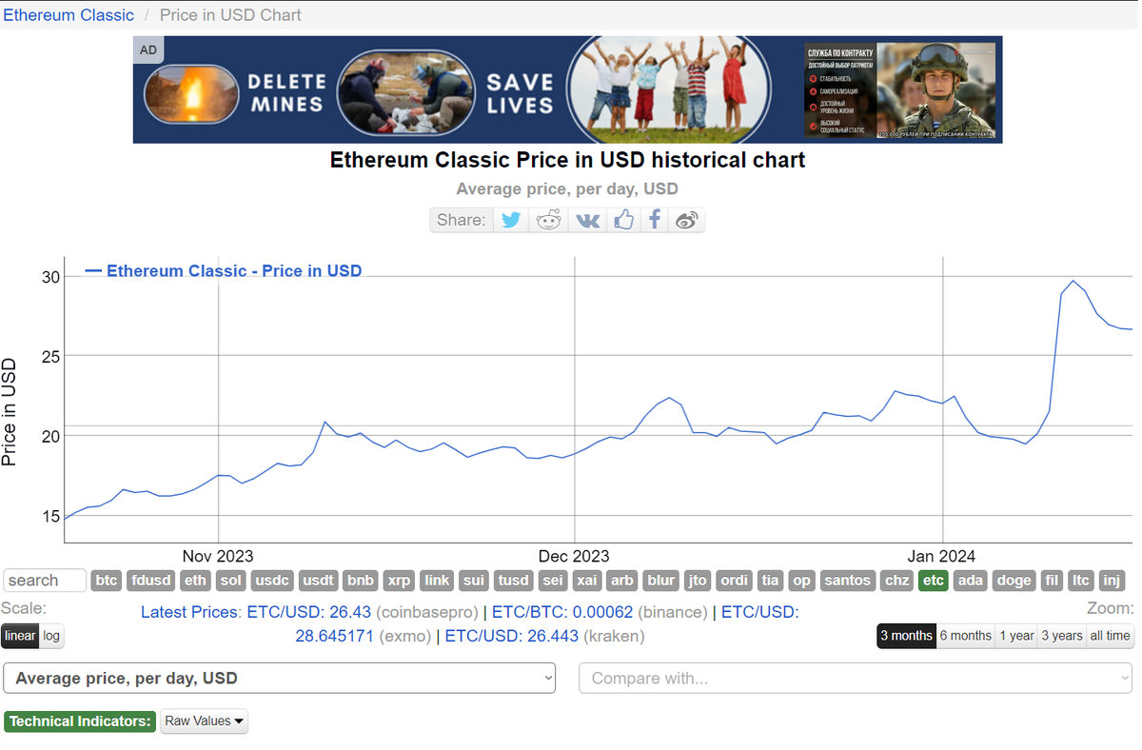Click the Jan 2024 axis label
This screenshot has width=1142, height=750.
[x=942, y=556]
